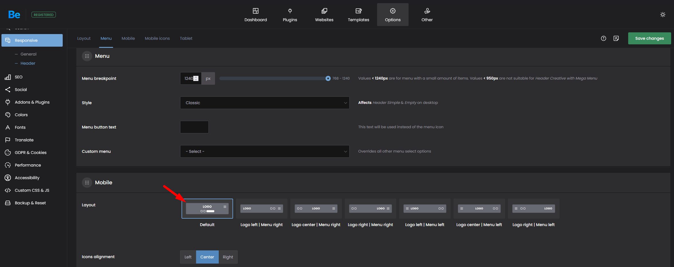This screenshot has height=267, width=674.
Task: Select the Default mobile layout
Action: point(207,209)
